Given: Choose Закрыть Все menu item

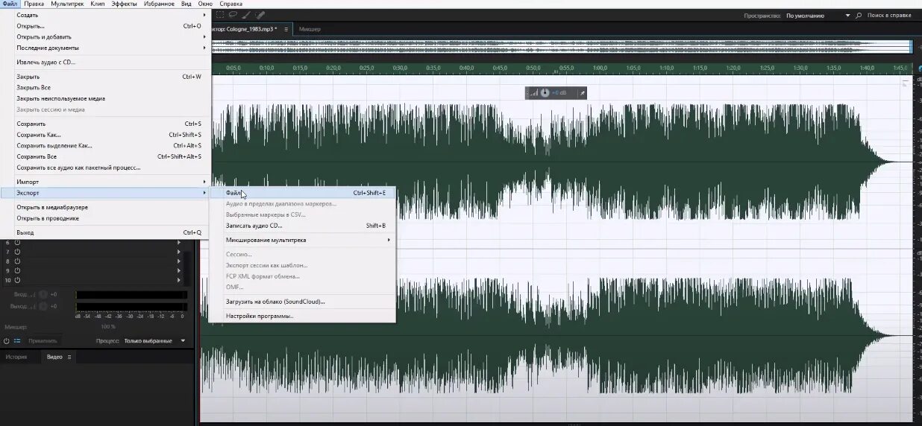Looking at the screenshot, I should [105, 87].
